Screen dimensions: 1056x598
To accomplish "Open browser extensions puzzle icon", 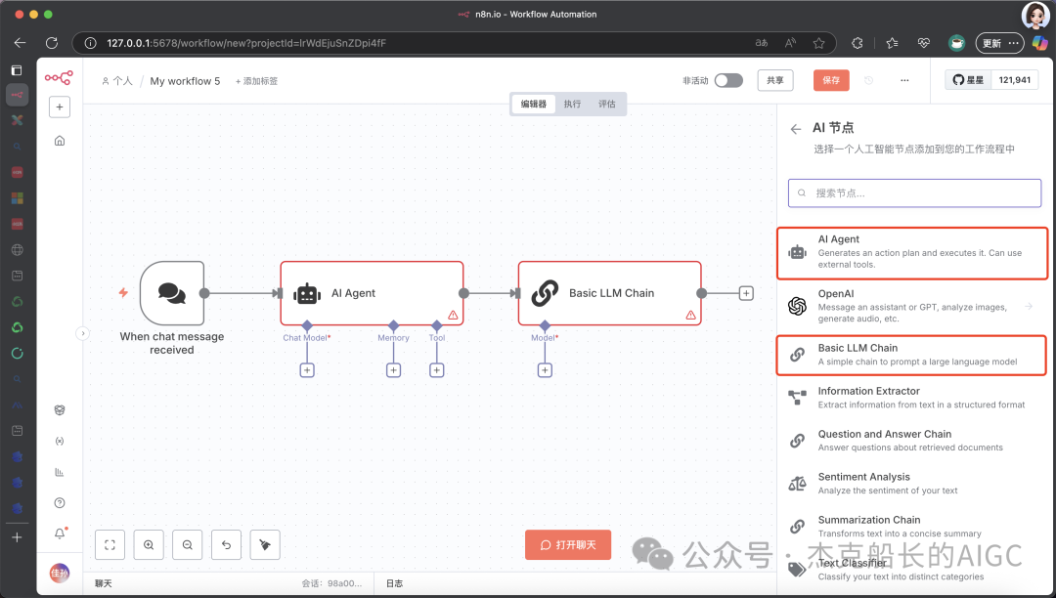I will 857,43.
